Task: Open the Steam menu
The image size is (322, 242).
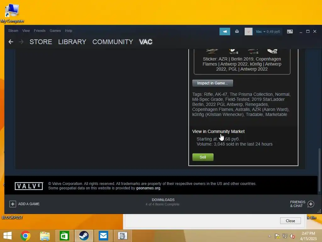Action: point(13,31)
